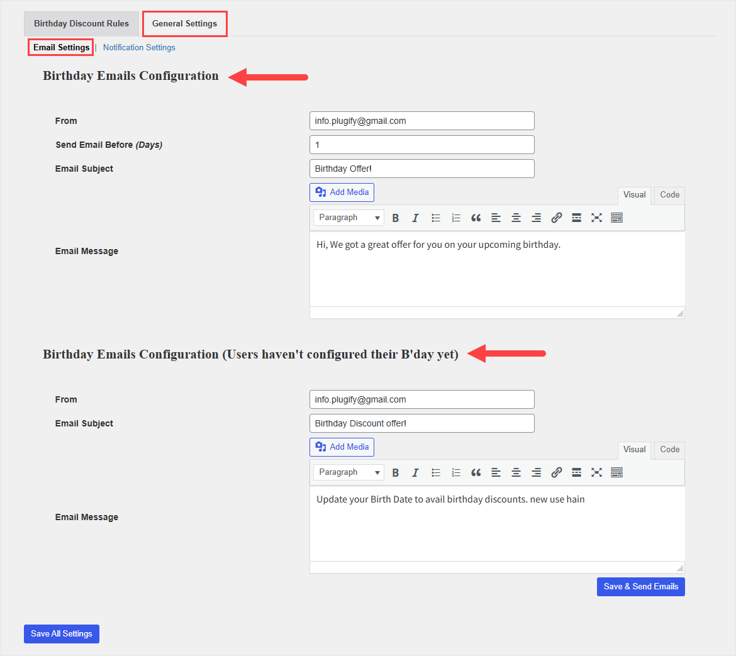Click Italic icon in first email editor
736x656 pixels.
(415, 218)
